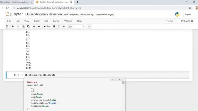Open the Help menu
This screenshot has height=111, width=198.
[79, 21]
